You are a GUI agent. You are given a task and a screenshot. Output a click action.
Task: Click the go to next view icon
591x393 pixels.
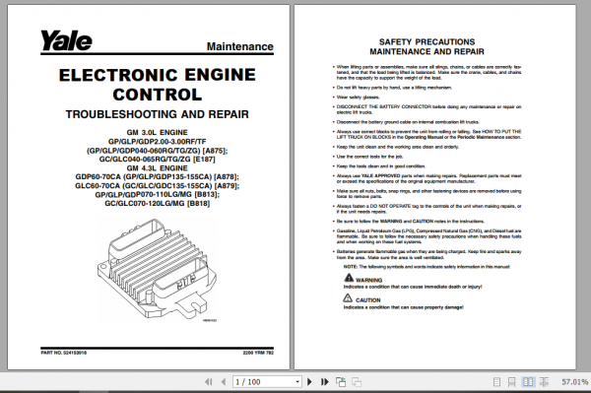(x=357, y=382)
